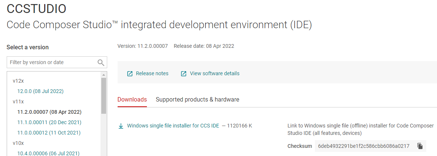Click the 1120166 K file size text
This screenshot has height=156, width=437.
point(239,126)
